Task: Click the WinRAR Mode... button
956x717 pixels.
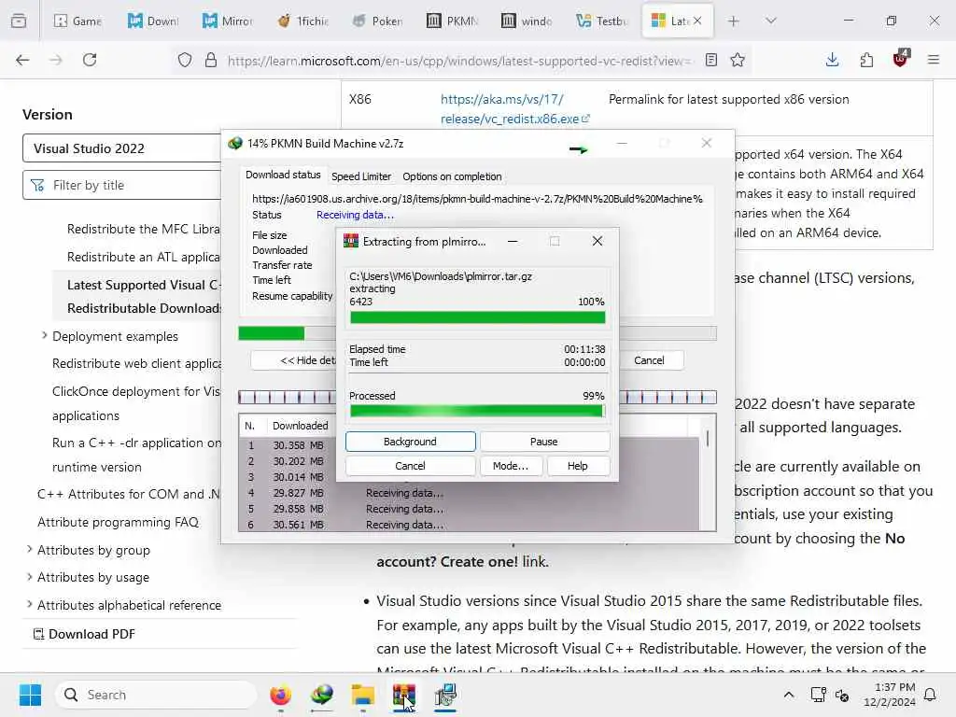Action: click(x=511, y=466)
